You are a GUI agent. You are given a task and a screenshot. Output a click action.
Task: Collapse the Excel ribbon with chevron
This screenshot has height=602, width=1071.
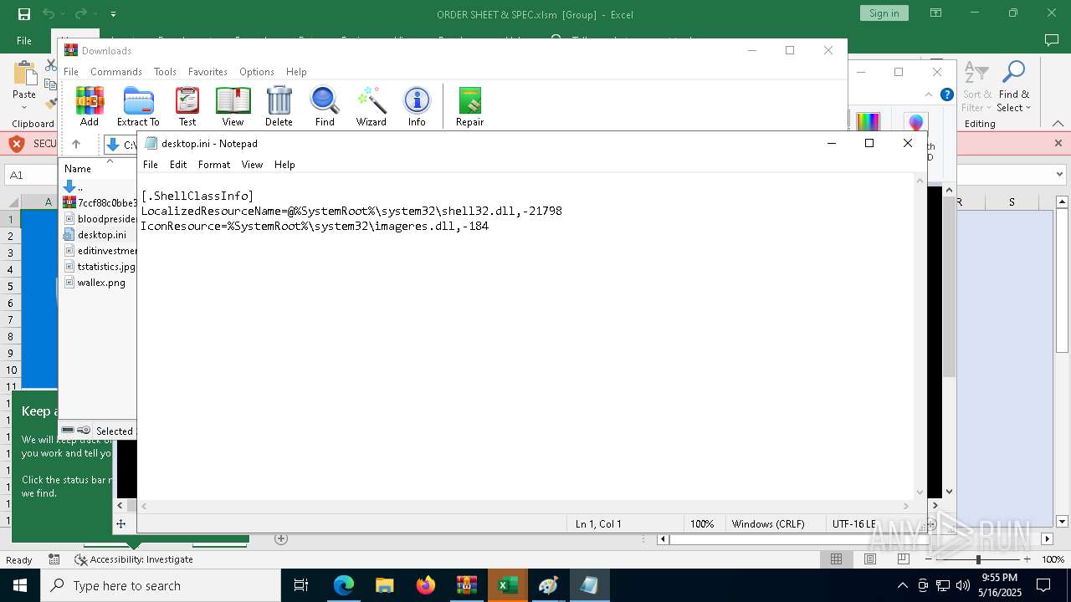pos(1058,124)
